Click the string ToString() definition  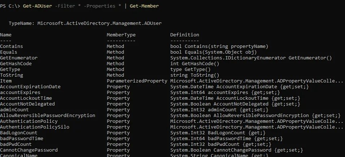[195, 75]
